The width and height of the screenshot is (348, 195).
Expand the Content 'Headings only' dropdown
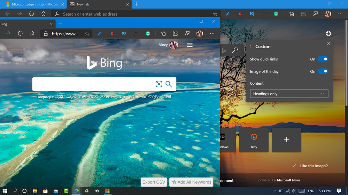[289, 94]
